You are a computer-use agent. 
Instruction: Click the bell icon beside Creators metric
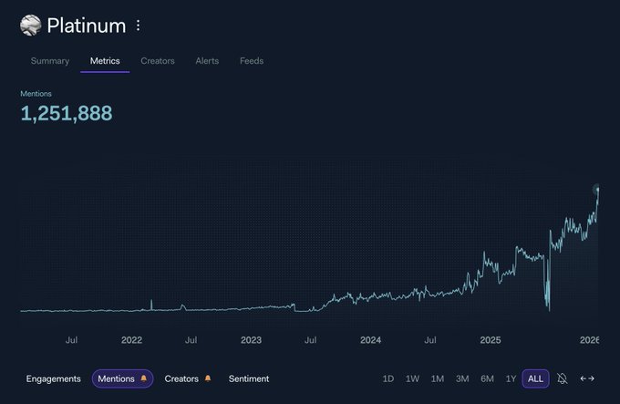(208, 378)
